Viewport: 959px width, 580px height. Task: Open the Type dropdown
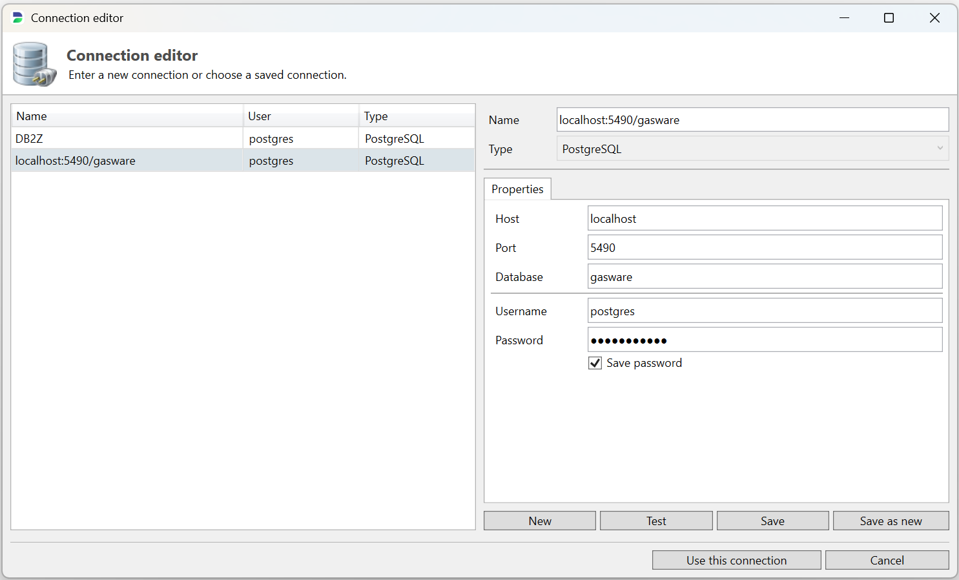point(752,149)
